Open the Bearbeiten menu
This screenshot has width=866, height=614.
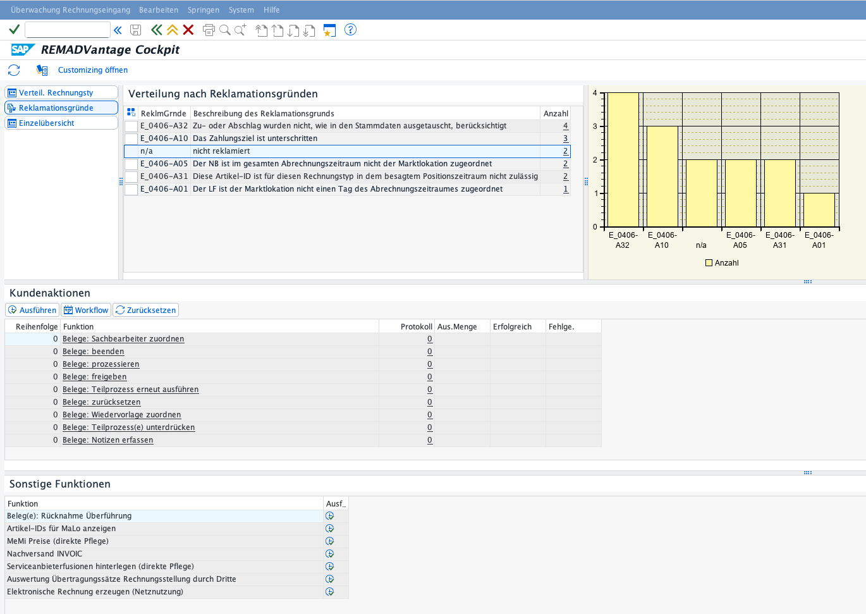pyautogui.click(x=158, y=10)
